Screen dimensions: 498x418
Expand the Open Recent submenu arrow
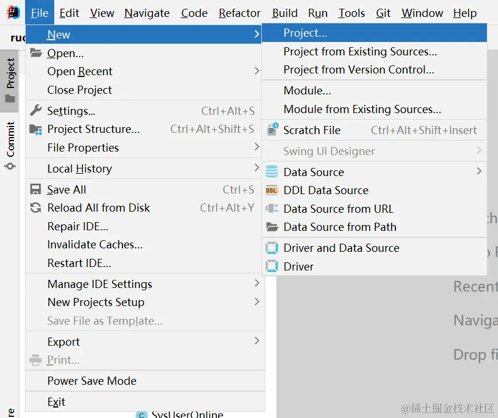pos(257,71)
